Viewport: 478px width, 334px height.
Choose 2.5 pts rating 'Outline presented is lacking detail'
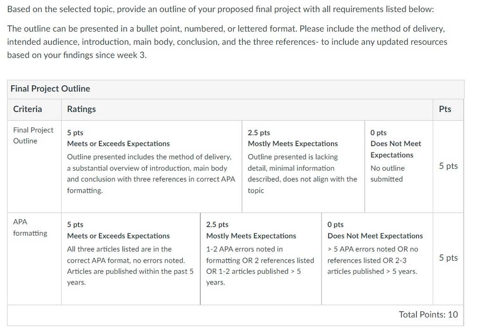(303, 167)
